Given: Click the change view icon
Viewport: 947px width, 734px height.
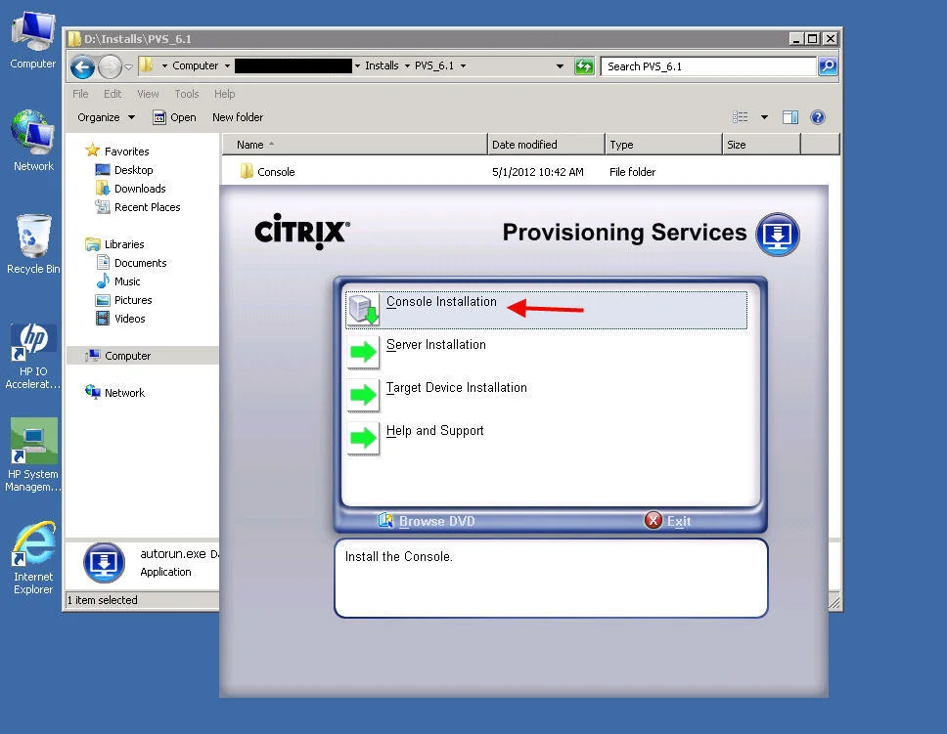Looking at the screenshot, I should (x=741, y=117).
